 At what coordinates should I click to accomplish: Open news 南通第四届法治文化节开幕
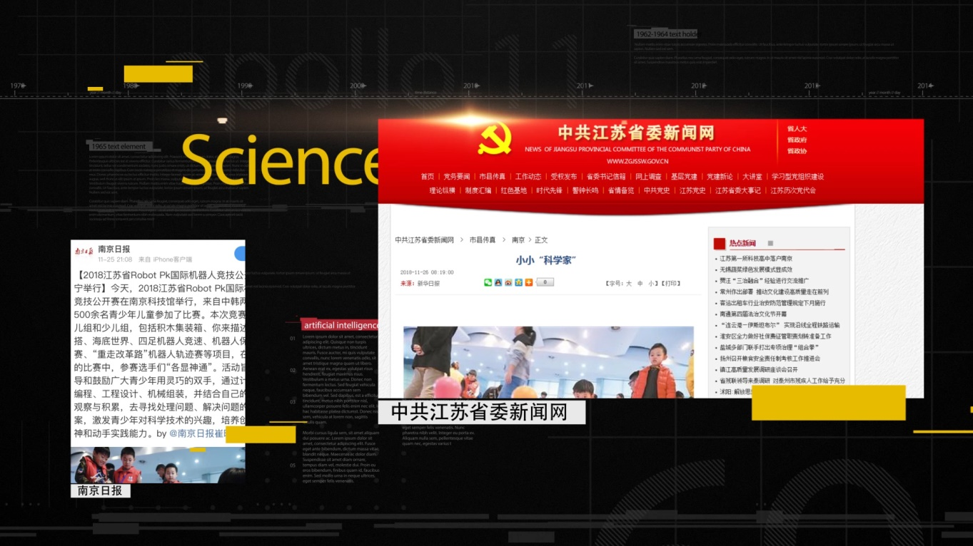[x=753, y=314]
